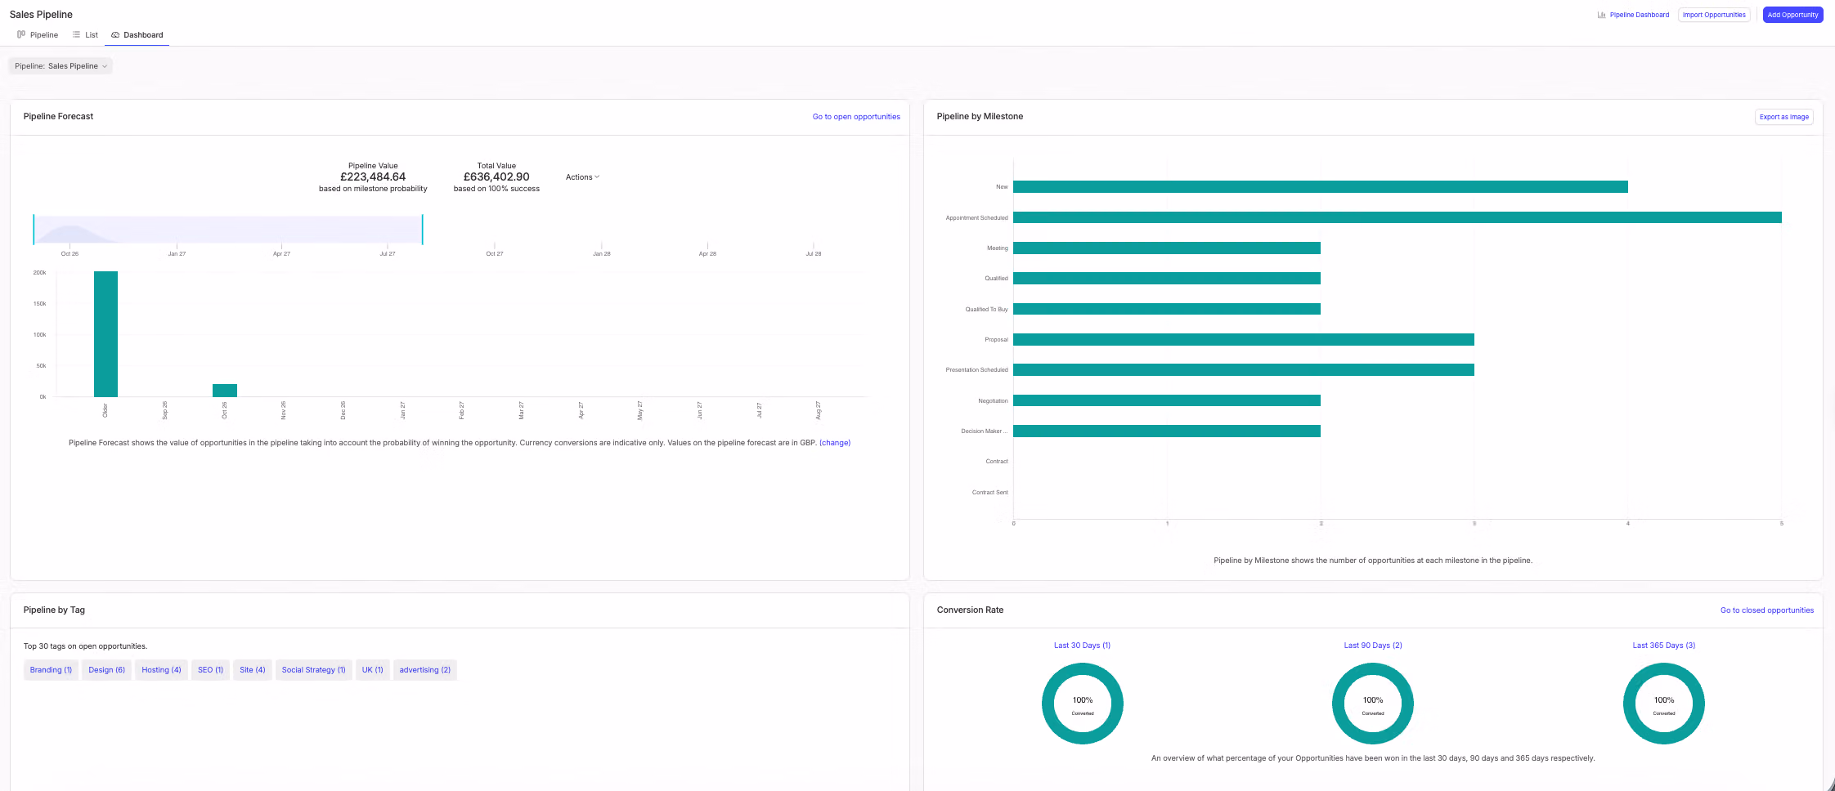The width and height of the screenshot is (1835, 791).
Task: Click the Pipeline Forecast panel title
Action: (58, 117)
